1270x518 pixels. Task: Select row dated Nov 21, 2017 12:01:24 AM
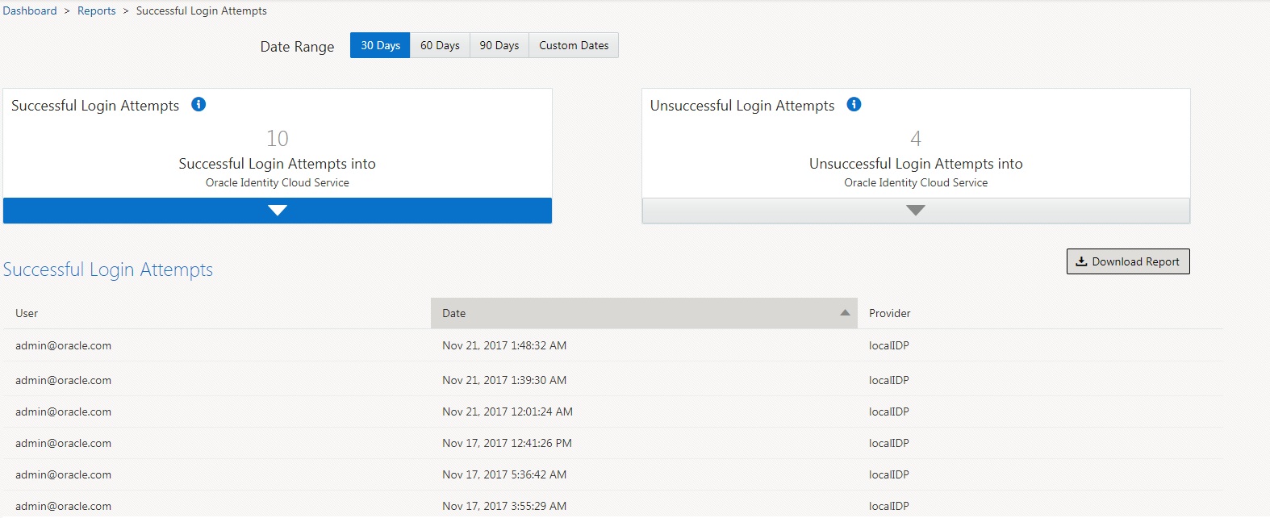[x=507, y=411]
